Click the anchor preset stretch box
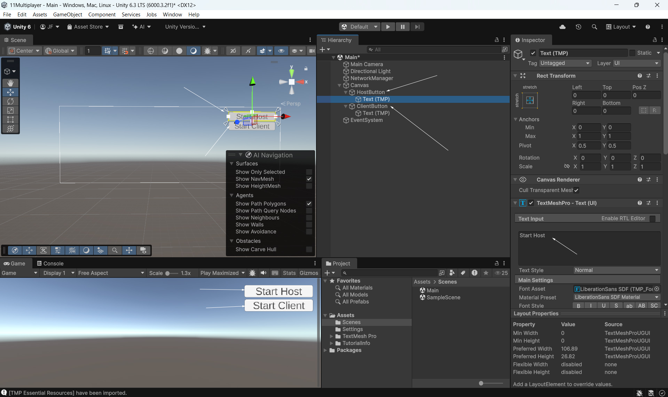 pyautogui.click(x=530, y=100)
